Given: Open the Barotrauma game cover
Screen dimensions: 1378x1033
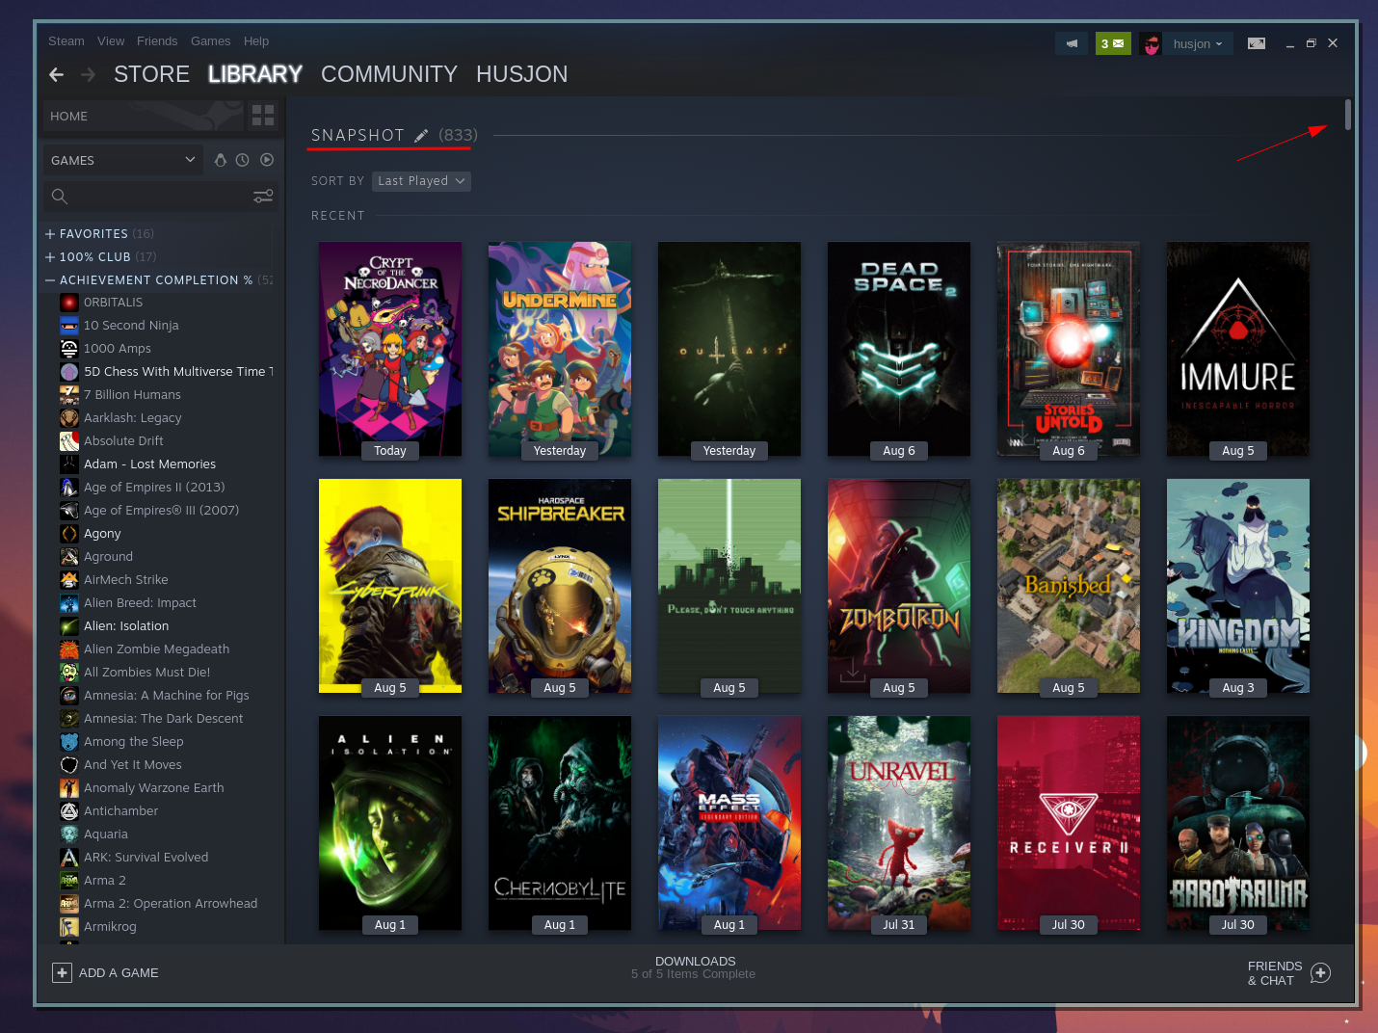Looking at the screenshot, I should point(1238,823).
